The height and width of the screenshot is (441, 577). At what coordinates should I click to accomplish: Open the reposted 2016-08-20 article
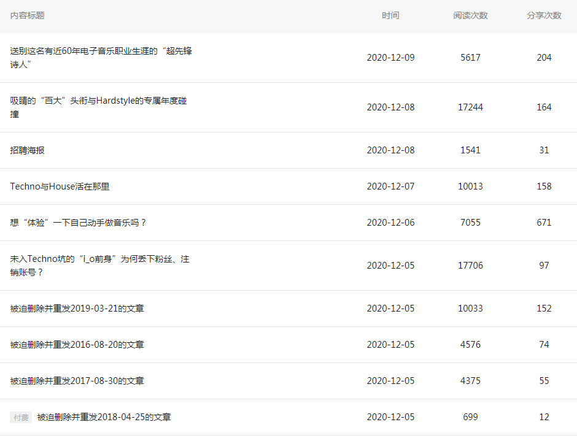point(77,345)
